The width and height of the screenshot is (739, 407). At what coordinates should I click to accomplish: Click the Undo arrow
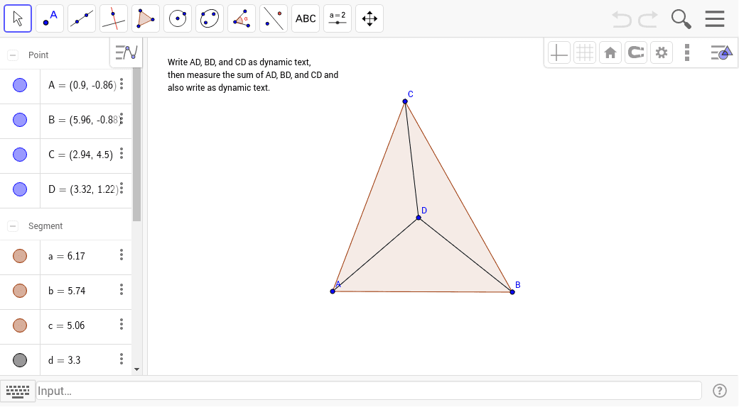pos(622,19)
